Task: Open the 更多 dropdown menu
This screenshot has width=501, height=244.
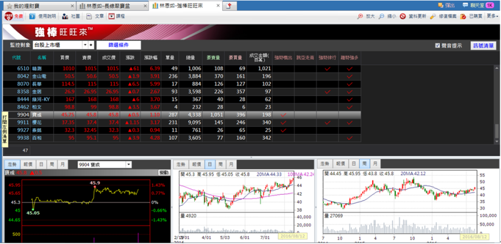Action: coord(492,16)
